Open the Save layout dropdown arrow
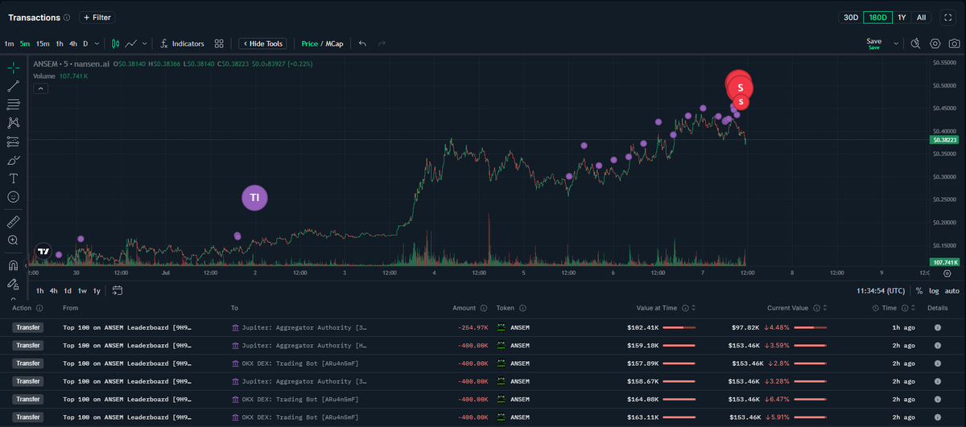966x427 pixels. [x=896, y=43]
